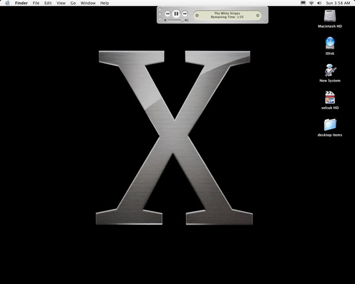Open the Go menu
This screenshot has height=284, width=355.
pos(73,3)
